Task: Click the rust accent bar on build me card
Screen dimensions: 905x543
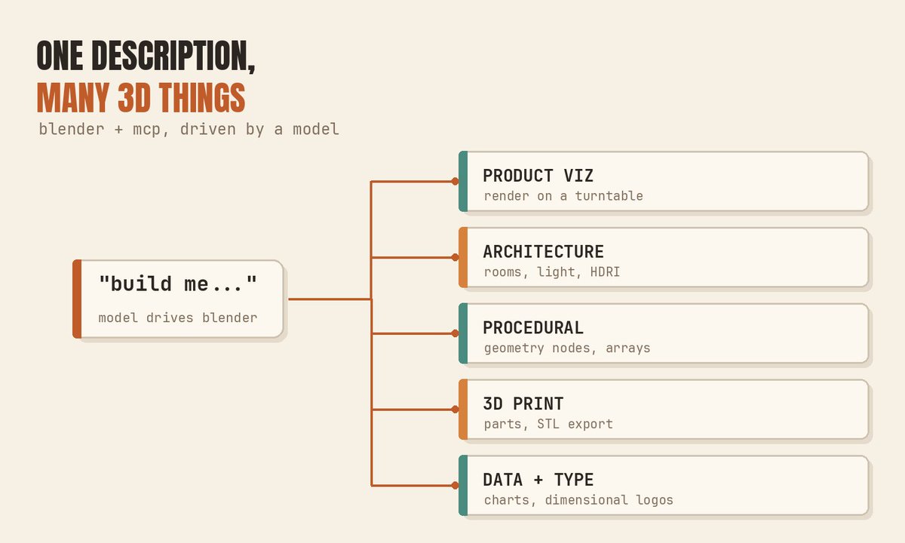Action: [77, 299]
